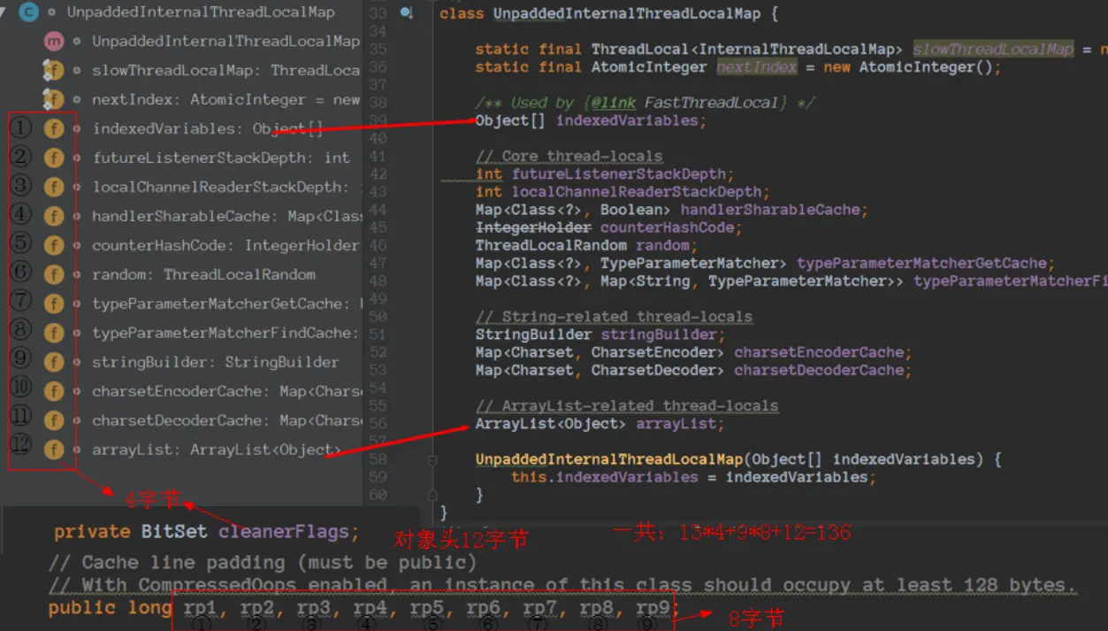1108x631 pixels.
Task: Click the field icon next to stringBuilder: StringBuilder
Action: click(54, 362)
